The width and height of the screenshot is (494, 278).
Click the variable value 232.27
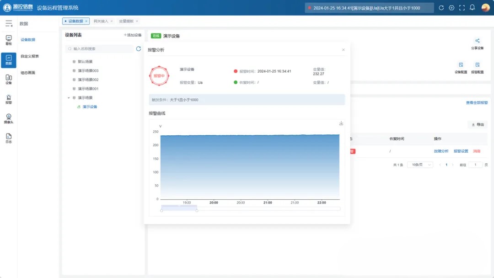coord(318,74)
